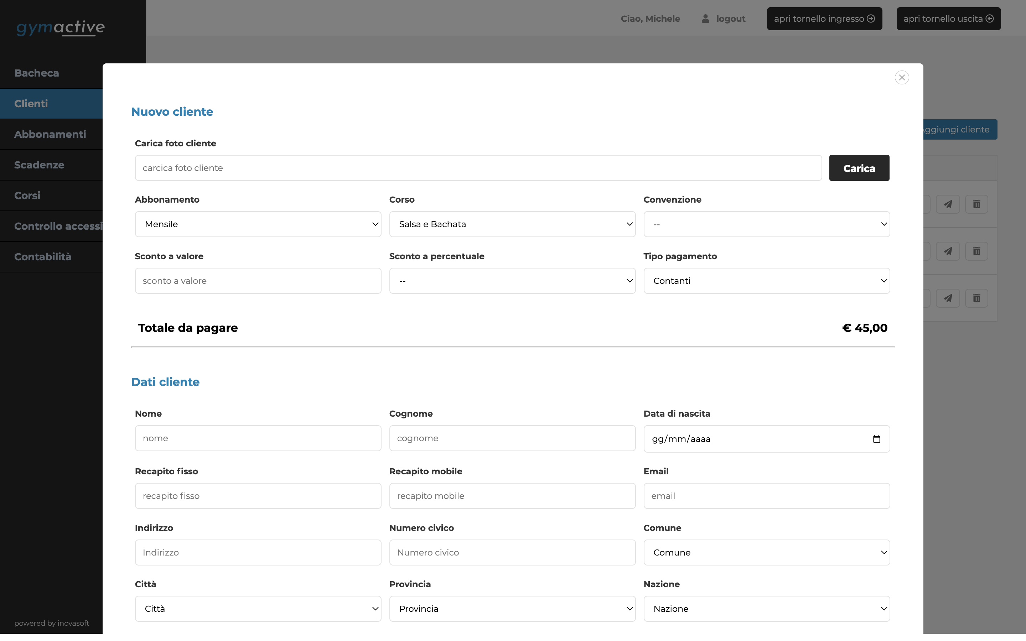
Task: Click the powered by inovasoft link
Action: tap(52, 623)
